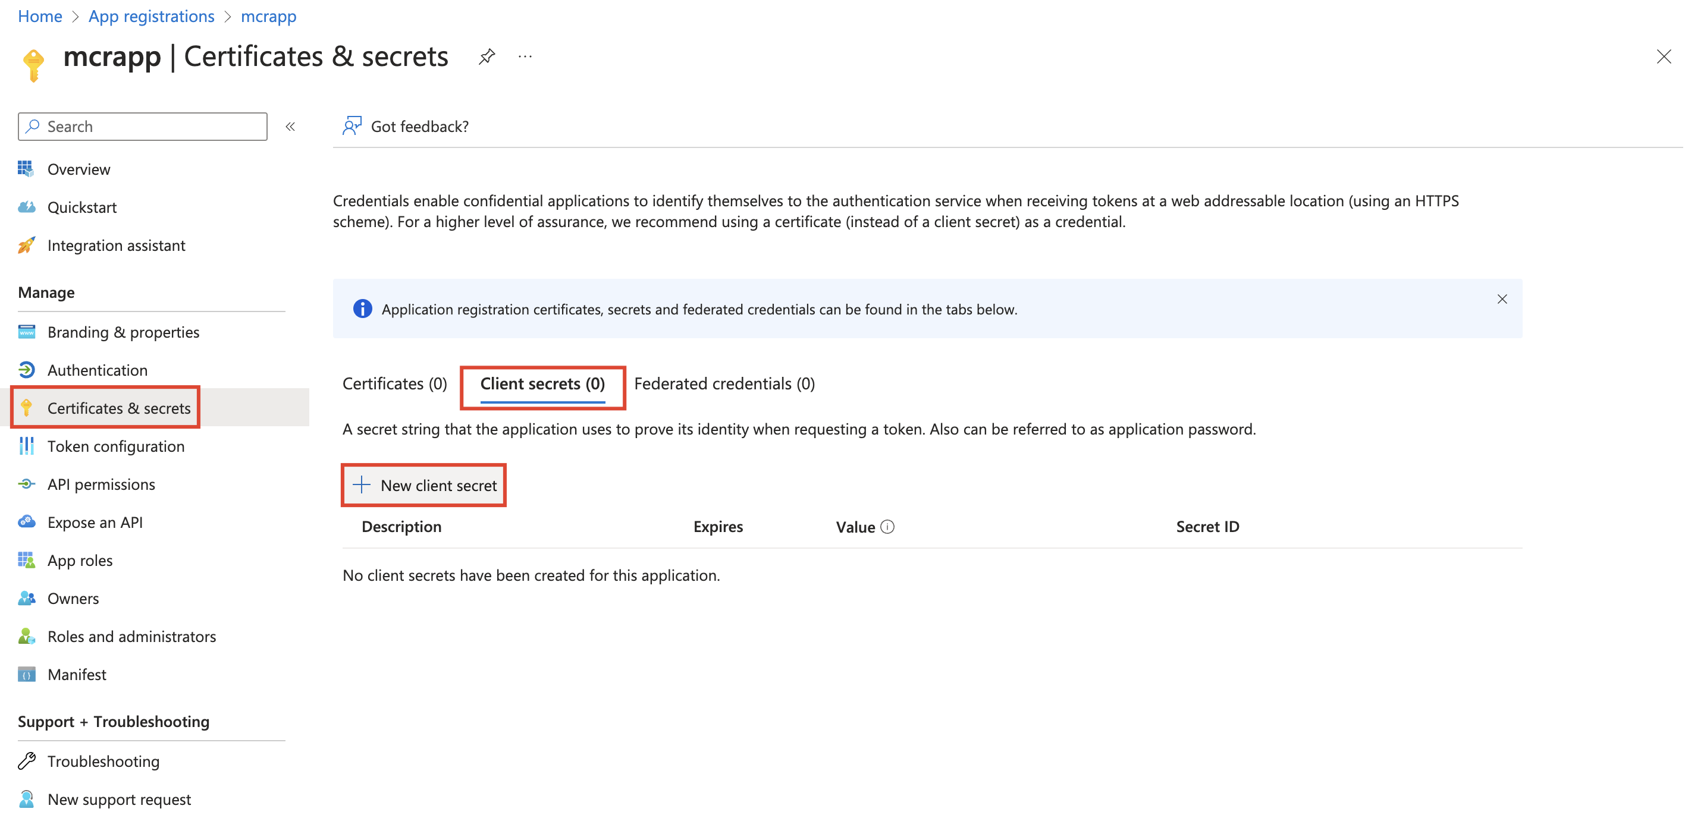
Task: Click the Support + Troubleshooting heading
Action: [x=114, y=721]
